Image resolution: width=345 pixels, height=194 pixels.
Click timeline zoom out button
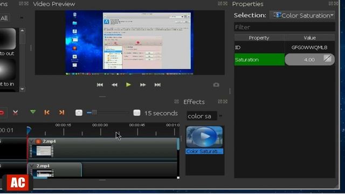(137, 113)
